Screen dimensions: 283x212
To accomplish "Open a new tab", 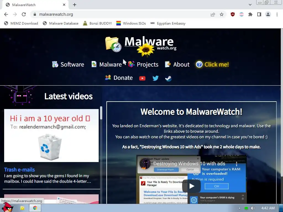I will pyautogui.click(x=75, y=5).
